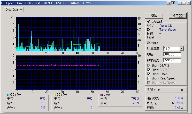
Task: Click the yellow C2 error legend square
Action: [55, 95]
